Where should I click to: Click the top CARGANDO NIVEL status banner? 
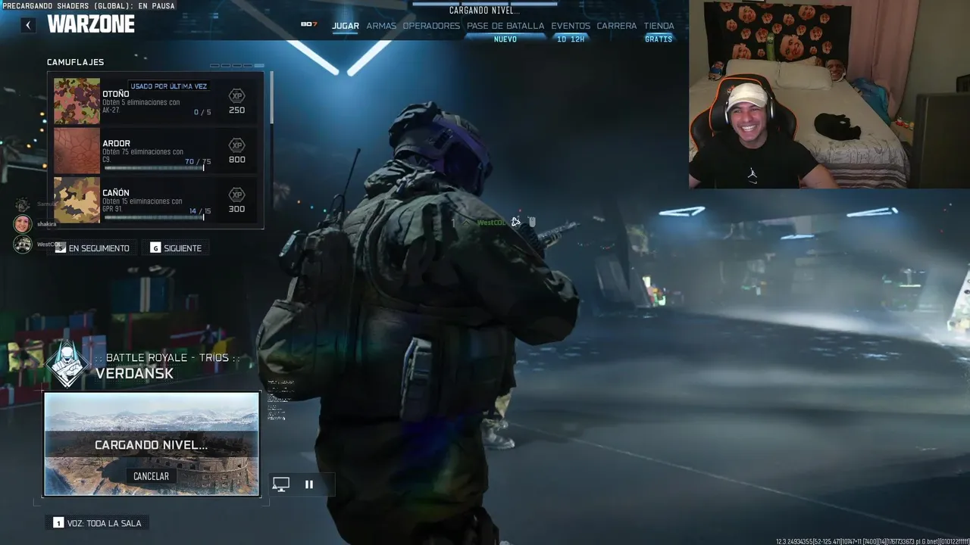pyautogui.click(x=484, y=11)
